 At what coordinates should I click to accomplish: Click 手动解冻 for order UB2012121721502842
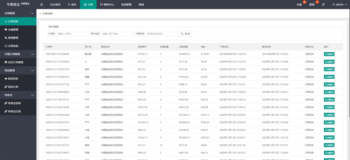click(x=329, y=62)
